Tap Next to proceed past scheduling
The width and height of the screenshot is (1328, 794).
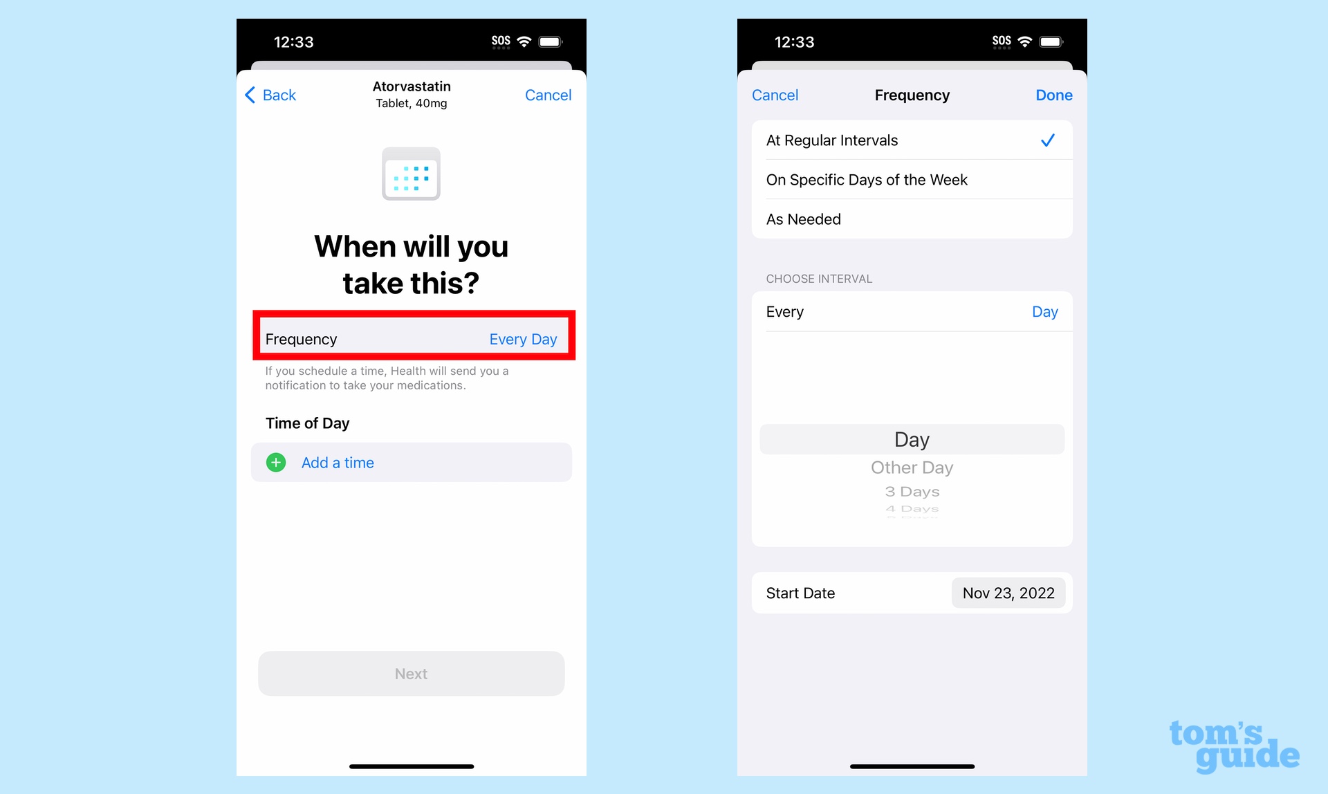[412, 673]
